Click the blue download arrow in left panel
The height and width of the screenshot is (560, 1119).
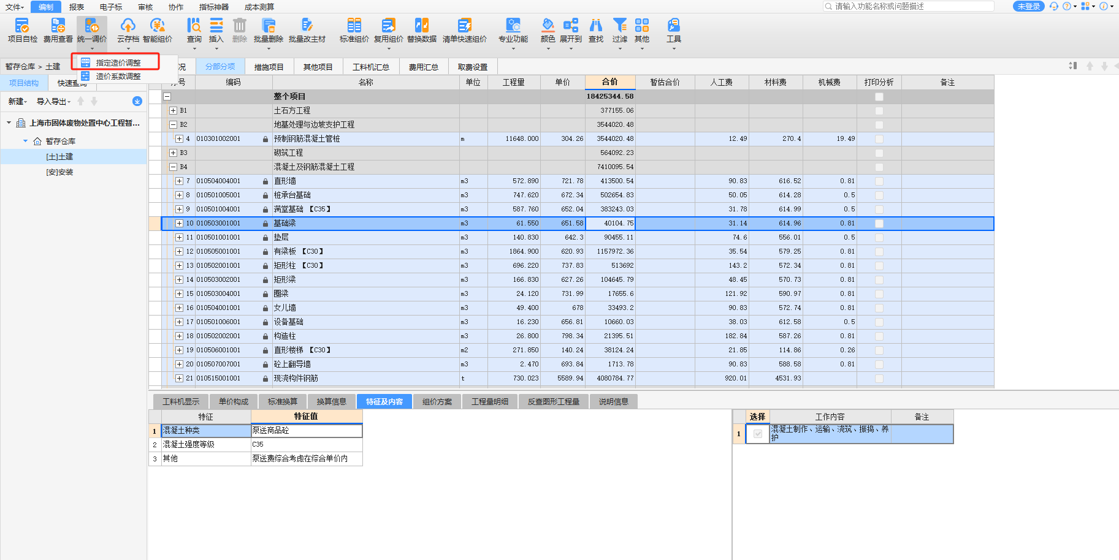[x=137, y=101]
